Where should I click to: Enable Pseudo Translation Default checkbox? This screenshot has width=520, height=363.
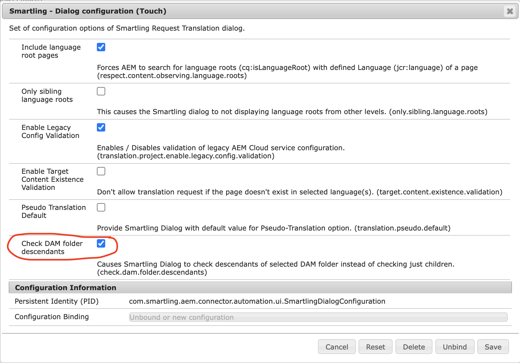click(101, 207)
